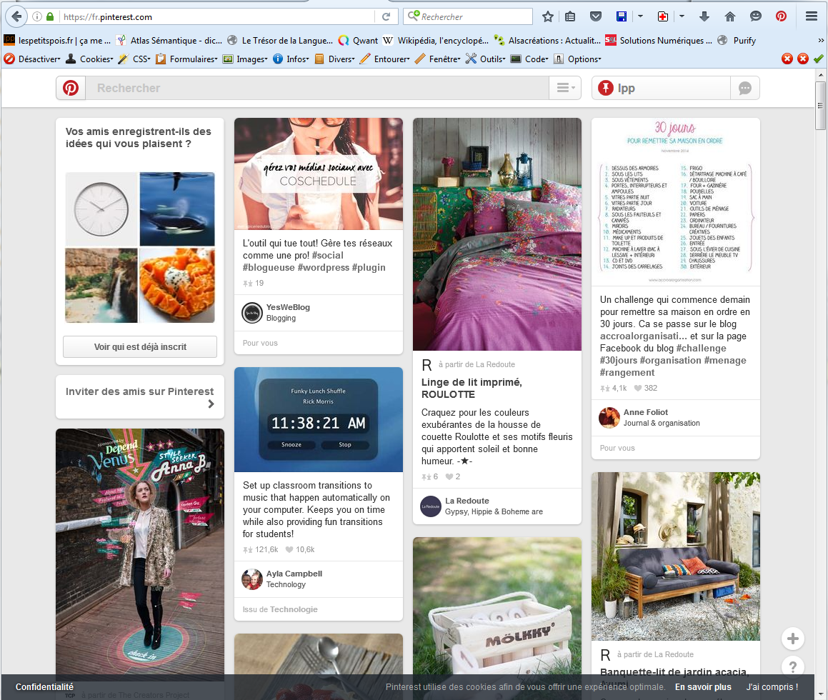
Task: Open the chat bubble icon in browser toolbar
Action: [756, 17]
